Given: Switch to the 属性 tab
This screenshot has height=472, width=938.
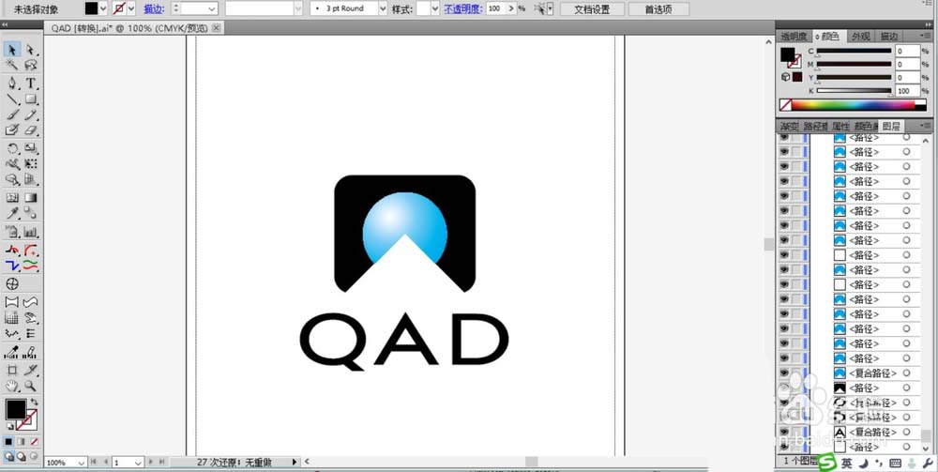Looking at the screenshot, I should pyautogui.click(x=840, y=127).
